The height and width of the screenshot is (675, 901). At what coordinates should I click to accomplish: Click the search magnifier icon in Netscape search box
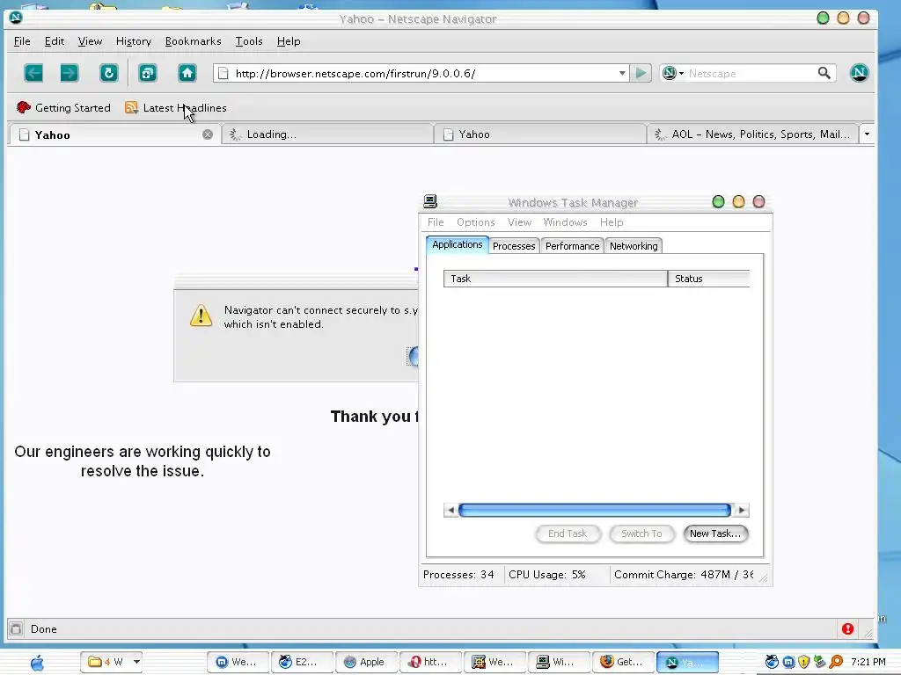(824, 73)
